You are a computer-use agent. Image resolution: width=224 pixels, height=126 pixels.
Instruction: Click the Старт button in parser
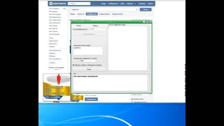89,69
